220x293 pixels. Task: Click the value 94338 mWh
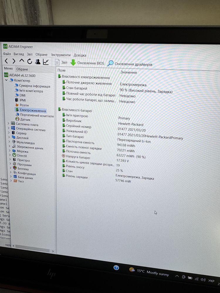point(126,145)
